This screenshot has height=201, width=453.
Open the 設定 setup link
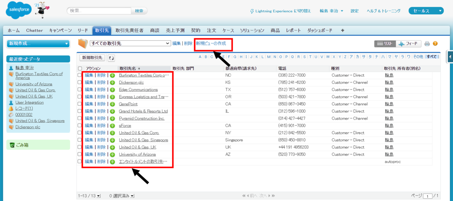(354, 11)
